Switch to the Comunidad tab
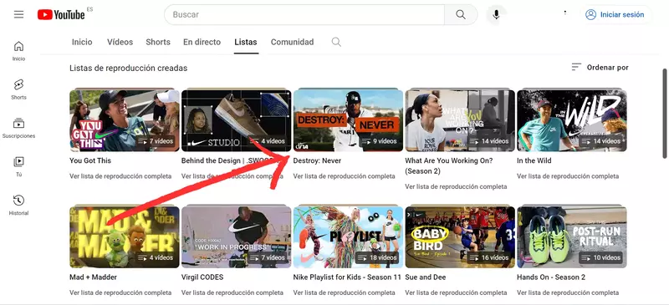The width and height of the screenshot is (669, 305). (292, 42)
